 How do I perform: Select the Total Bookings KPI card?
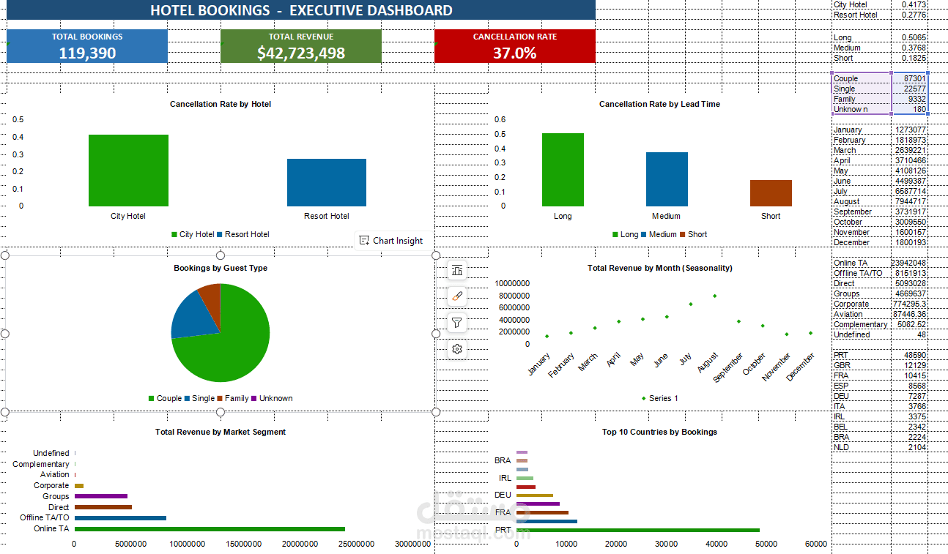(x=87, y=46)
